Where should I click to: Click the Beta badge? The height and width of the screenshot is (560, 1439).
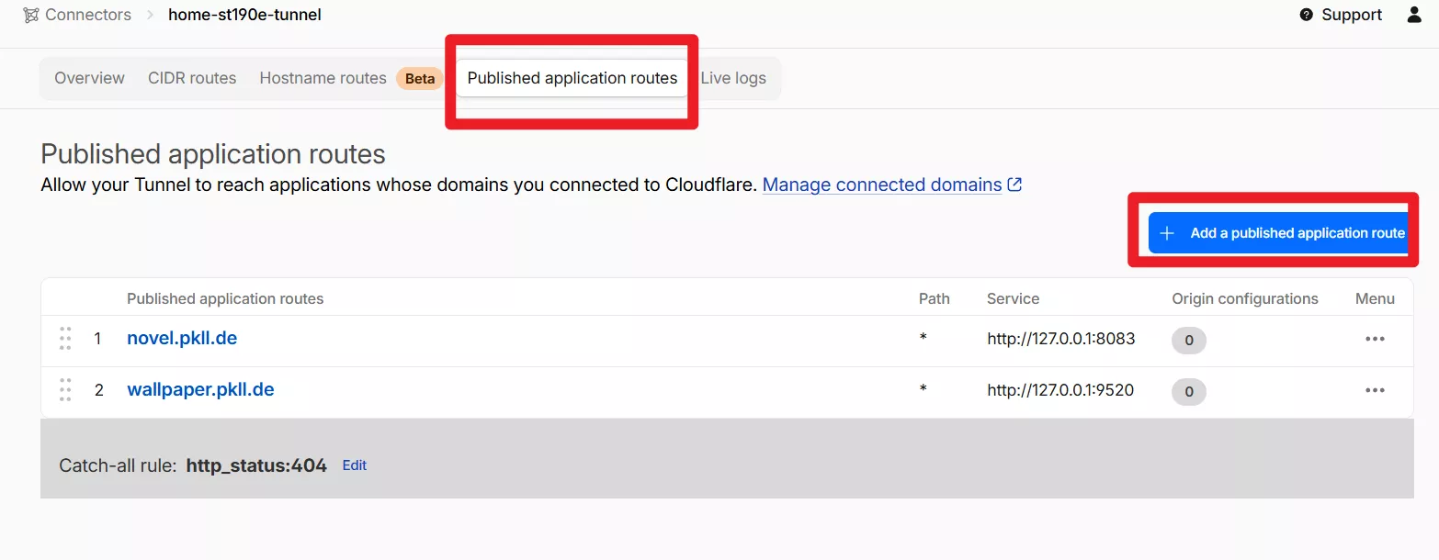(420, 78)
